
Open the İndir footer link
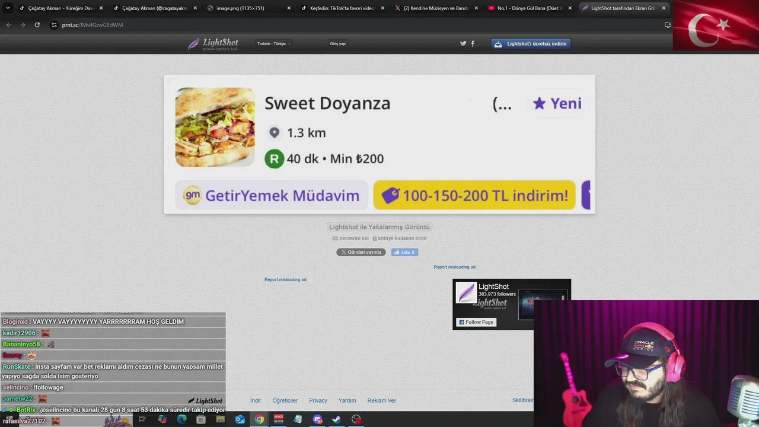(256, 400)
